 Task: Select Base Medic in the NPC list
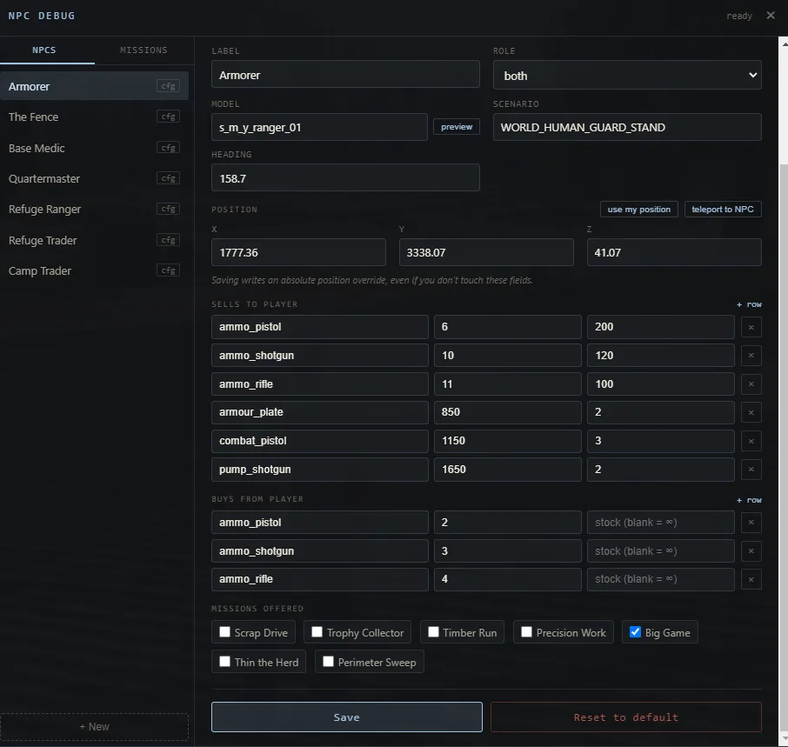(x=94, y=148)
